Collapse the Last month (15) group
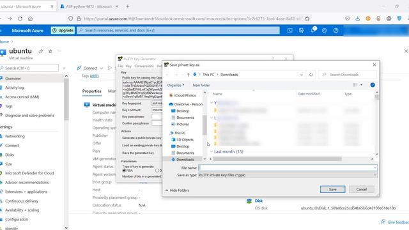The height and width of the screenshot is (230, 409). click(x=212, y=151)
